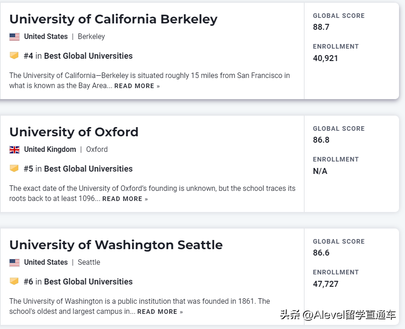405x329 pixels.
Task: Click READ MORE for Berkeley description
Action: point(137,86)
